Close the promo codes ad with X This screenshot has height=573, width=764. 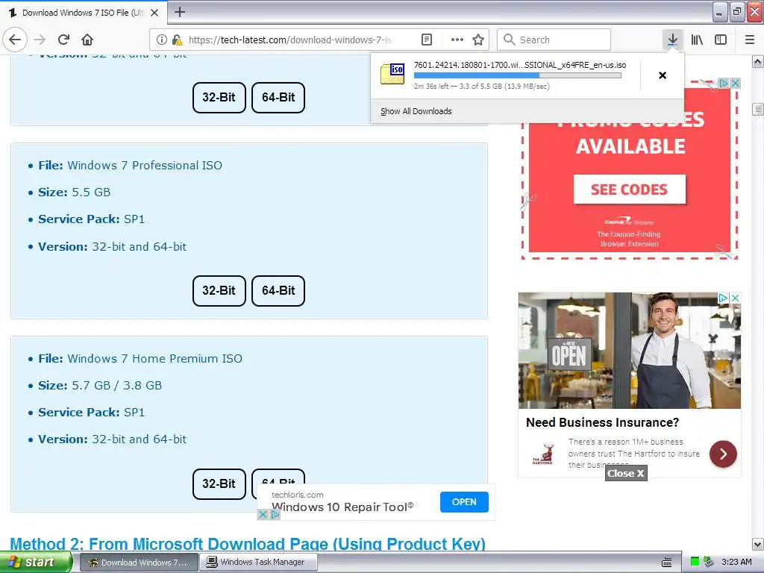click(735, 83)
